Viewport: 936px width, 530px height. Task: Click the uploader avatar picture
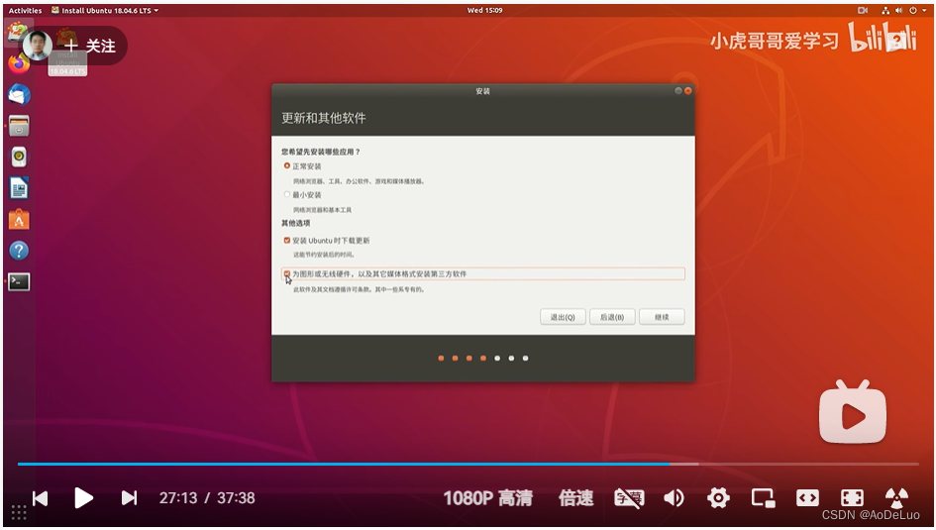(37, 46)
